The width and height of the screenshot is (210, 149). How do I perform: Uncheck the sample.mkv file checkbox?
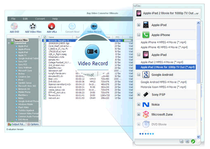tap(45, 60)
